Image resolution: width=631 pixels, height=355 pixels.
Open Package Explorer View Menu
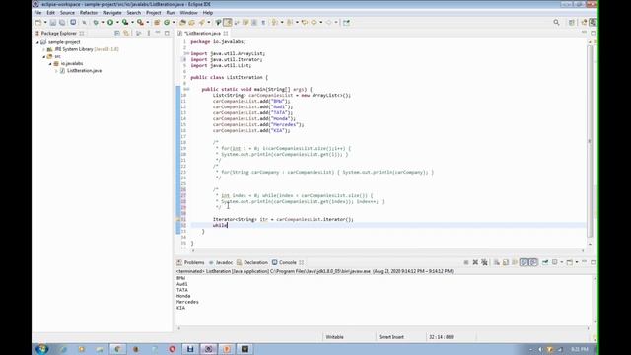point(149,33)
